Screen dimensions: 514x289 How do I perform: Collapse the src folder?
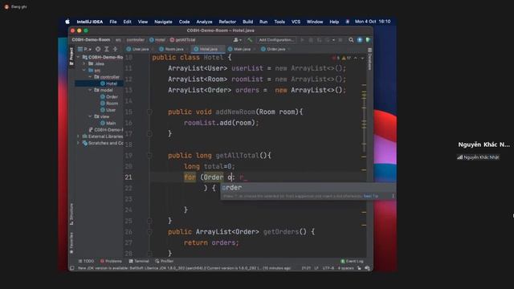84,71
